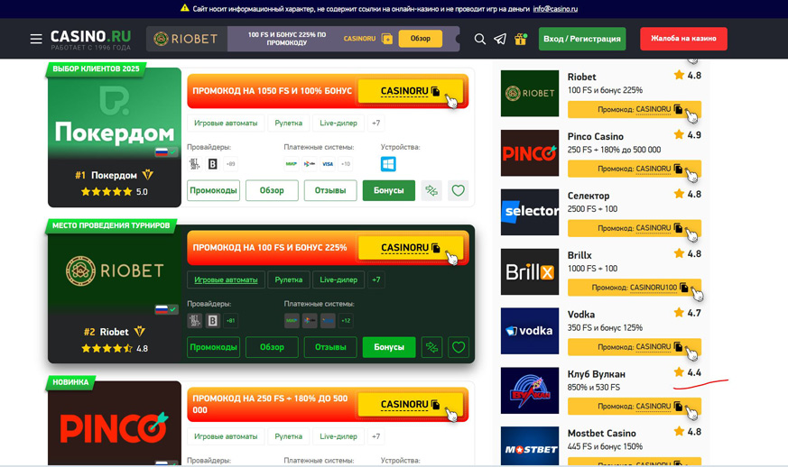The height and width of the screenshot is (467, 788).
Task: Select Игровые автоматы tag in Riobet card
Action: click(226, 279)
